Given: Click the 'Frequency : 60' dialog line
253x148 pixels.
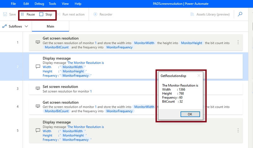Looking at the screenshot, I should (172, 98).
